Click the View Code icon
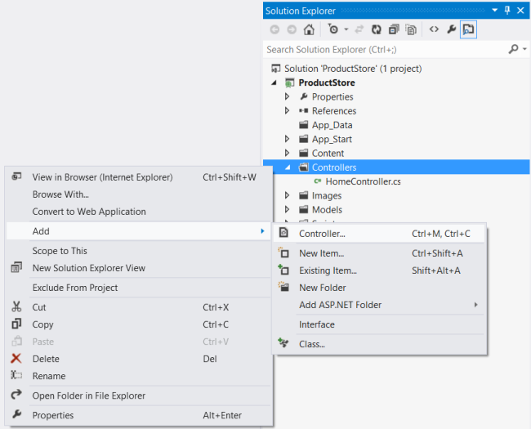The width and height of the screenshot is (531, 429). [434, 29]
